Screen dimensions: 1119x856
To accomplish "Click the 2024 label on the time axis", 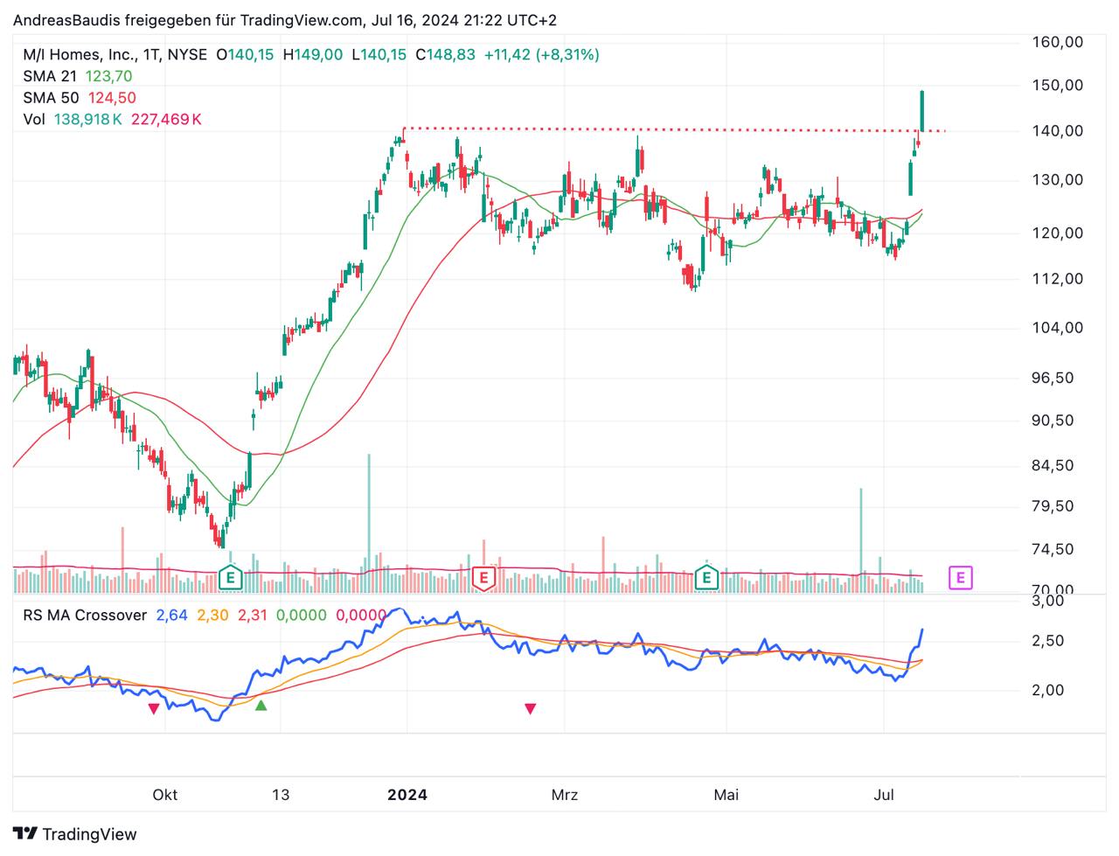I will point(407,794).
